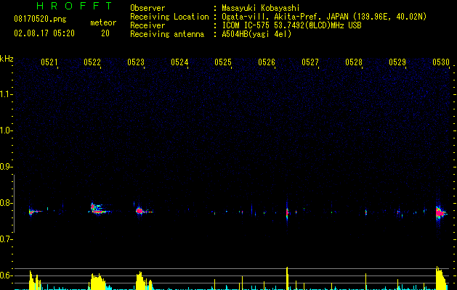Select the Ogata-vill. Akita-Pref. JAPAN location text

pyautogui.click(x=324, y=17)
